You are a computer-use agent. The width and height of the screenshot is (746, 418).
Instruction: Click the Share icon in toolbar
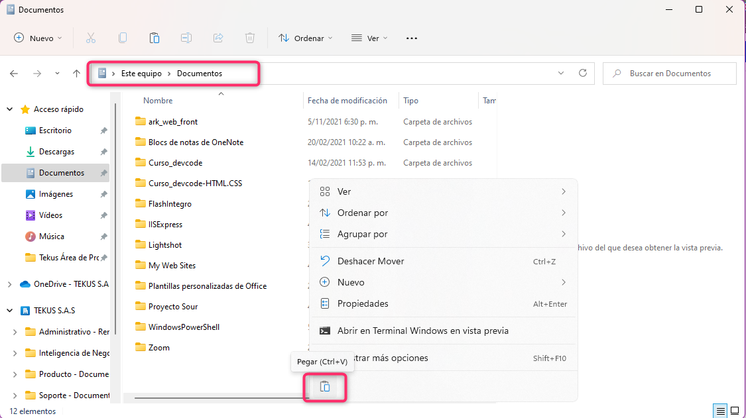click(218, 38)
